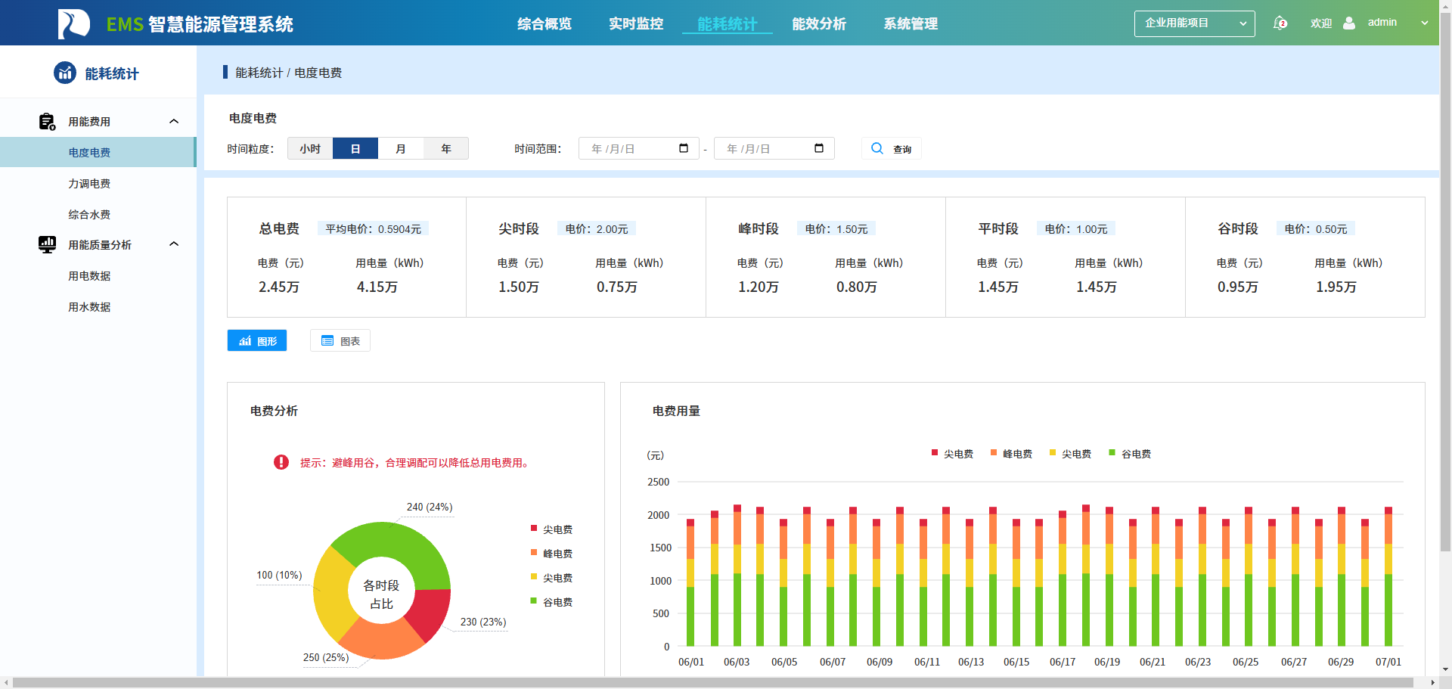
Task: Select the 能耗统计 top navigation tab
Action: [x=727, y=24]
